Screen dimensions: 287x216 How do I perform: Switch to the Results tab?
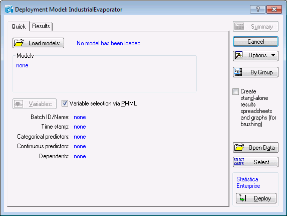pos(41,26)
